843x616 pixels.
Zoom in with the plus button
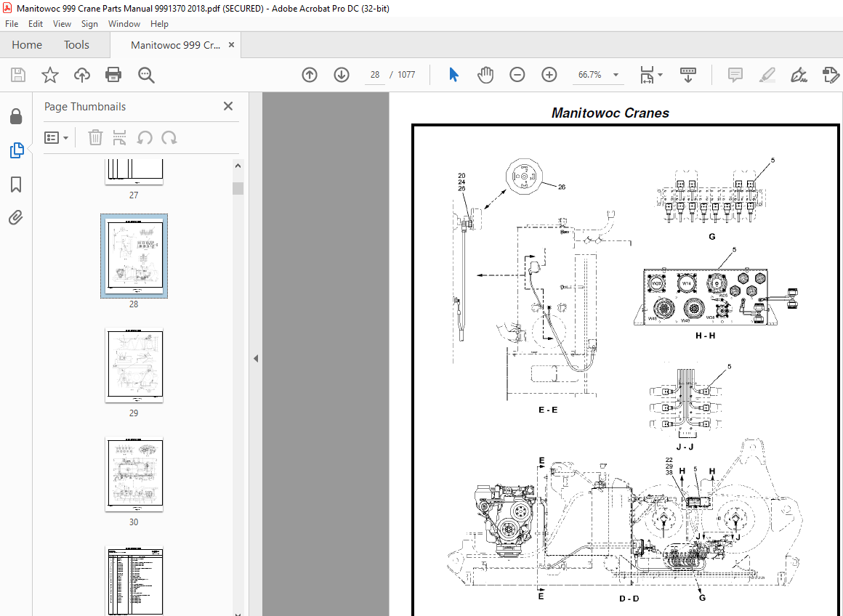pyautogui.click(x=549, y=75)
